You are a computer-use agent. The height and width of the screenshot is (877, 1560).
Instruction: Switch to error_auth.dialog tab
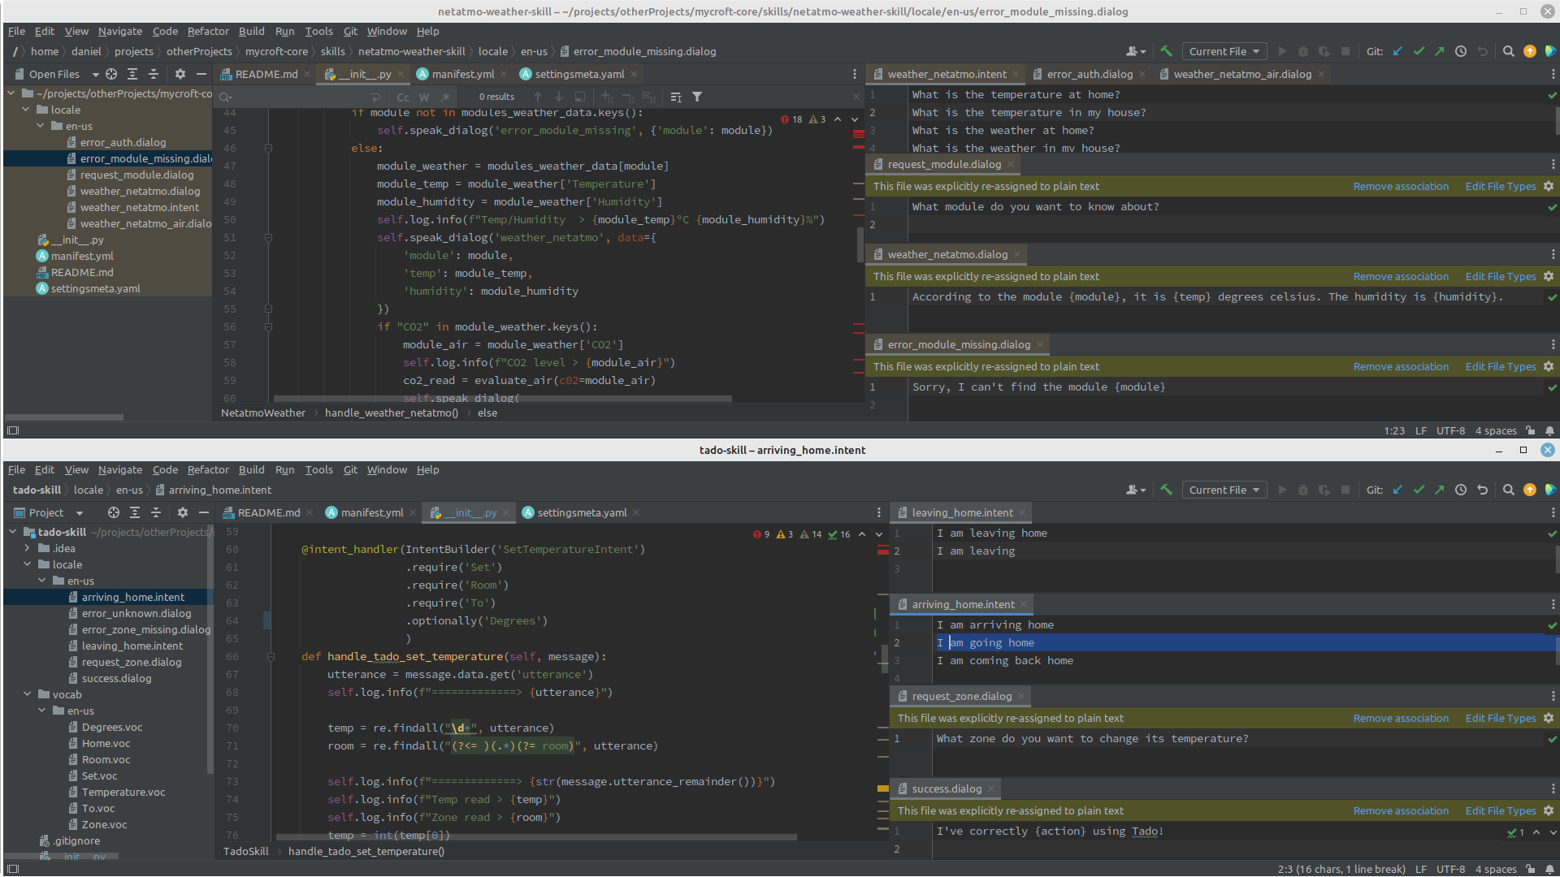1089,74
